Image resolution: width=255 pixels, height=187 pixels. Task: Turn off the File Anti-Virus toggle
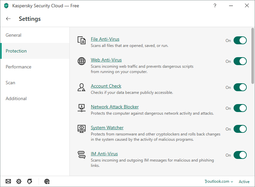[x=240, y=40]
